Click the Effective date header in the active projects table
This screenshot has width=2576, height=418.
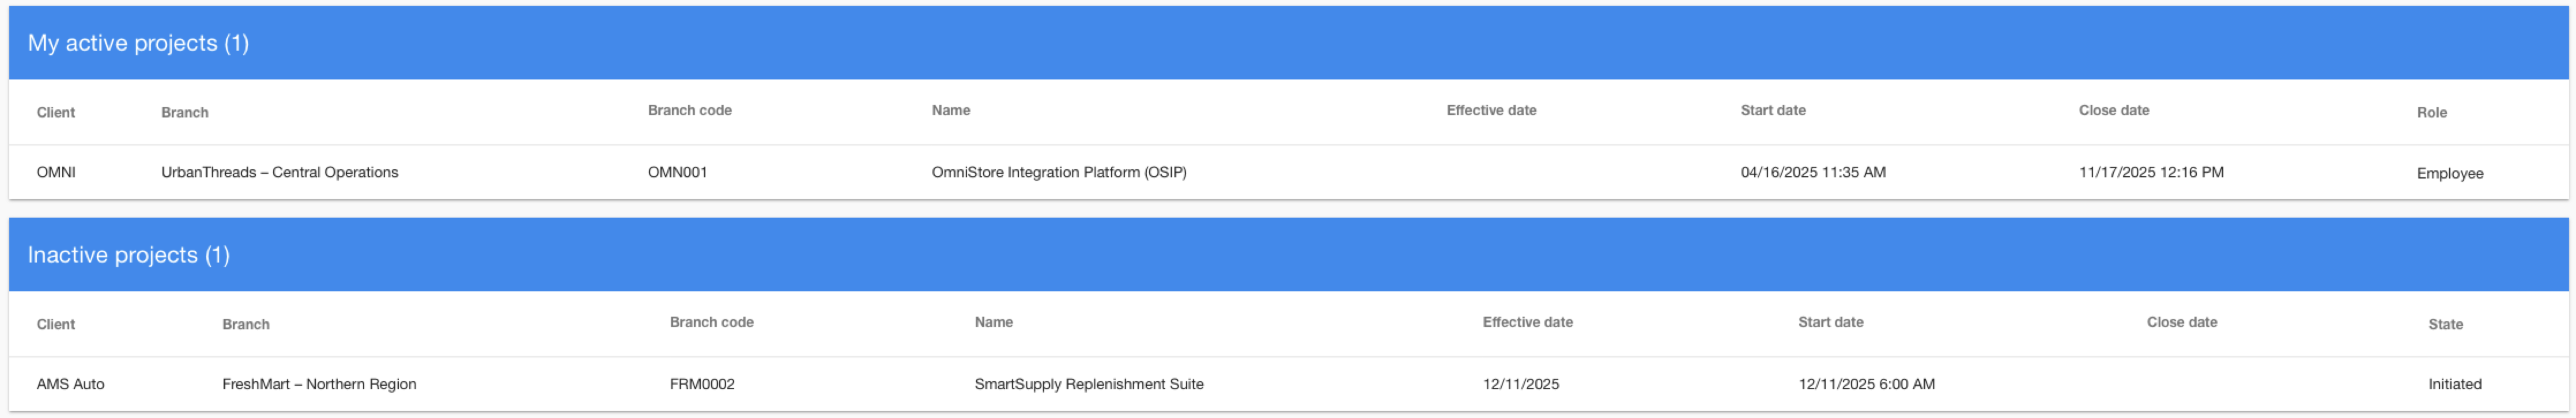pos(1490,110)
